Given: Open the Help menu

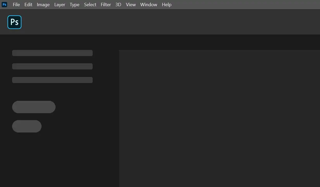Looking at the screenshot, I should (x=167, y=5).
